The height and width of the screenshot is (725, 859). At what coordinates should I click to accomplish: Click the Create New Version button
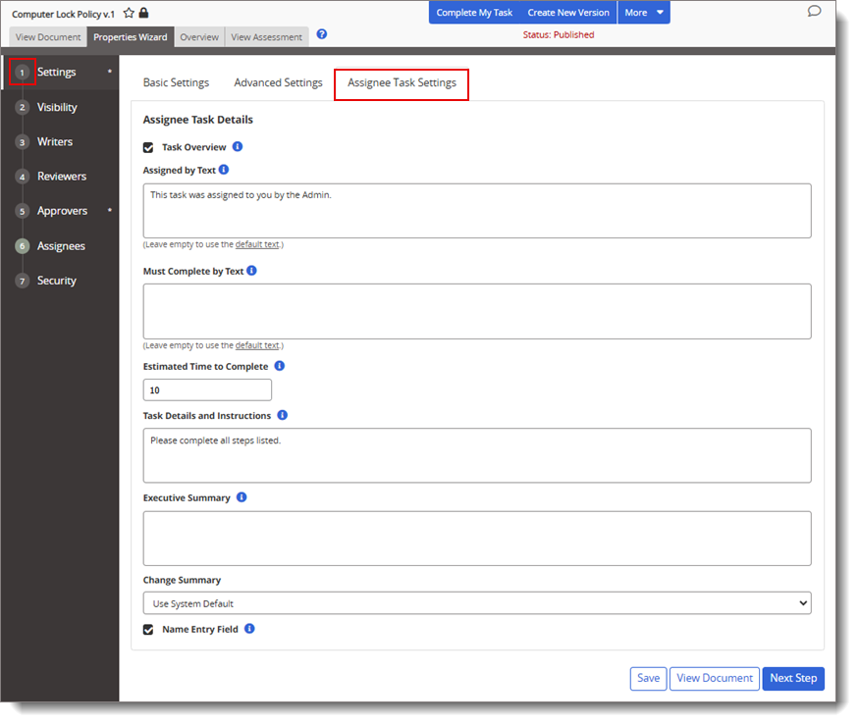click(568, 13)
